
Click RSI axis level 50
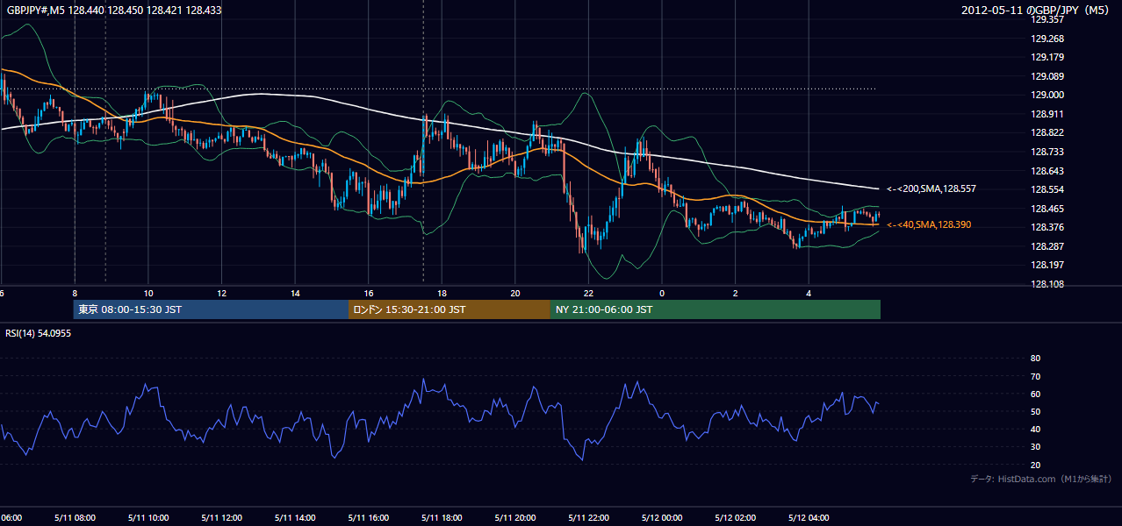tap(1035, 411)
